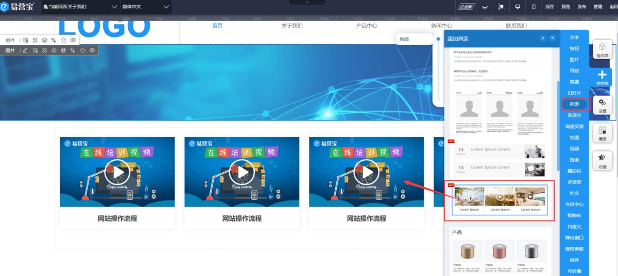Click 预览 to preview the site
The image size is (618, 276).
pyautogui.click(x=565, y=7)
